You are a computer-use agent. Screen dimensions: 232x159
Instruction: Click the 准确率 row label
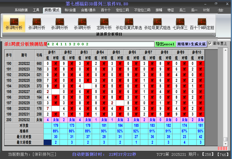[24, 131]
